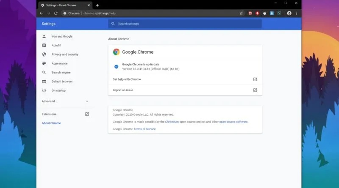Open the Chromium project link
Viewport: 339px width, 188px height.
[172, 122]
